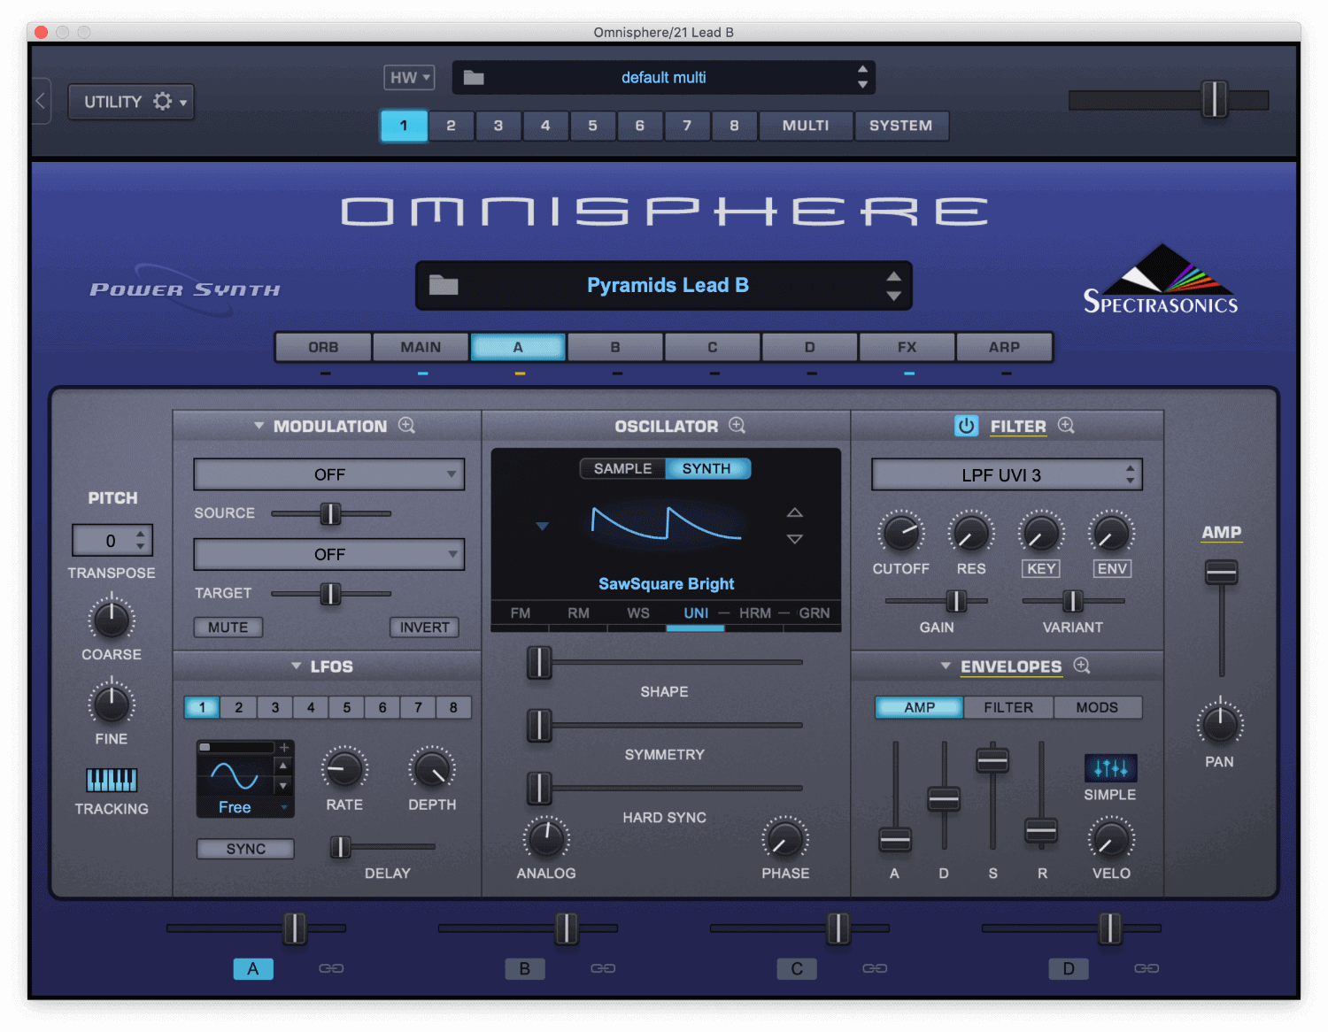
Task: Open the HW dropdown menu
Action: 409,78
